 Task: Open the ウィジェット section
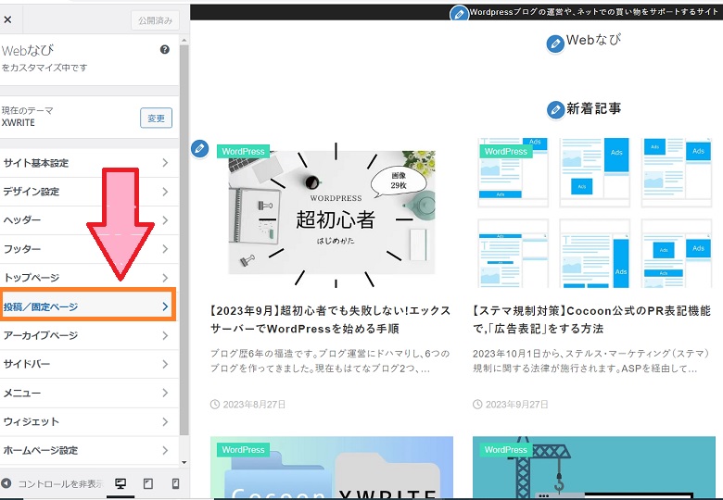(x=89, y=421)
